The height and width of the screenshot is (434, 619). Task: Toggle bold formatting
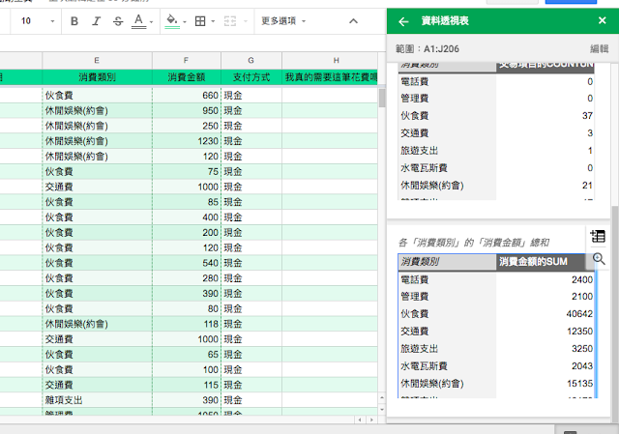(74, 21)
